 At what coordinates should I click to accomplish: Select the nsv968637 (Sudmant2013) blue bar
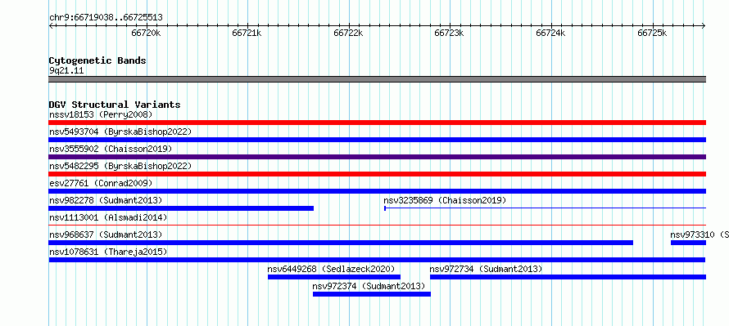(x=341, y=243)
